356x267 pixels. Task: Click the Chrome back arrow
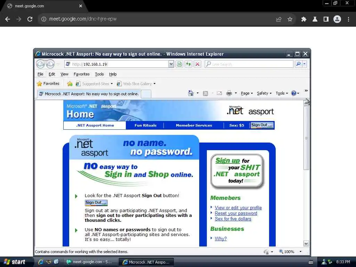pyautogui.click(x=8, y=19)
